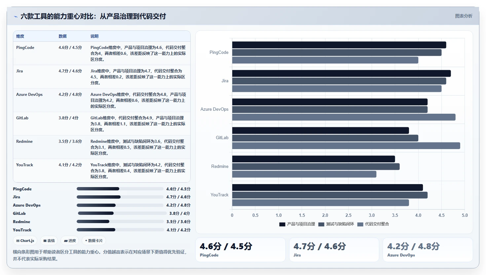
Task: Click the Redmine description starting with Redmine维度中
Action: [138, 147]
